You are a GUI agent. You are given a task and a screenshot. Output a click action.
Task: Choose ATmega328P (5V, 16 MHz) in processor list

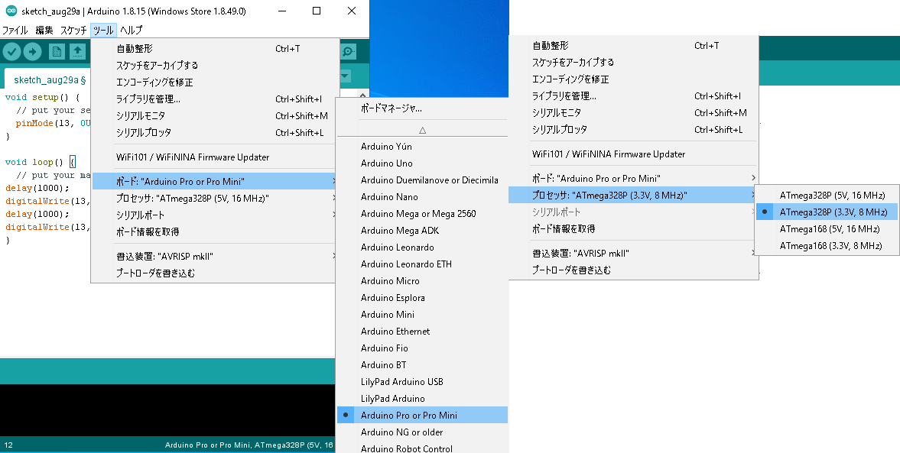click(827, 195)
